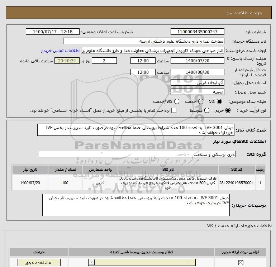Select the خدمت radio button
The width and height of the screenshot is (276, 267).
coord(201,101)
